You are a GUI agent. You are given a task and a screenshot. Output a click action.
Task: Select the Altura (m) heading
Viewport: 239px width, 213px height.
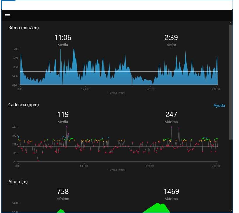(x=18, y=182)
